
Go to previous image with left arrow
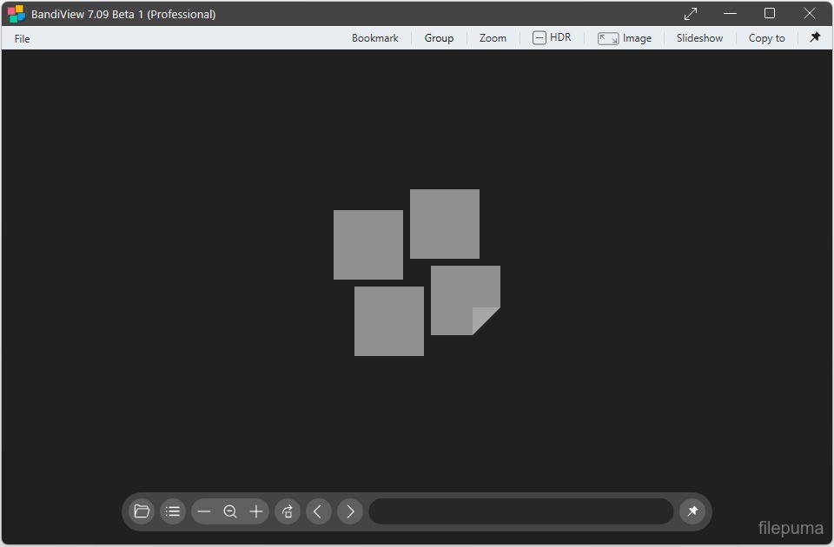318,511
